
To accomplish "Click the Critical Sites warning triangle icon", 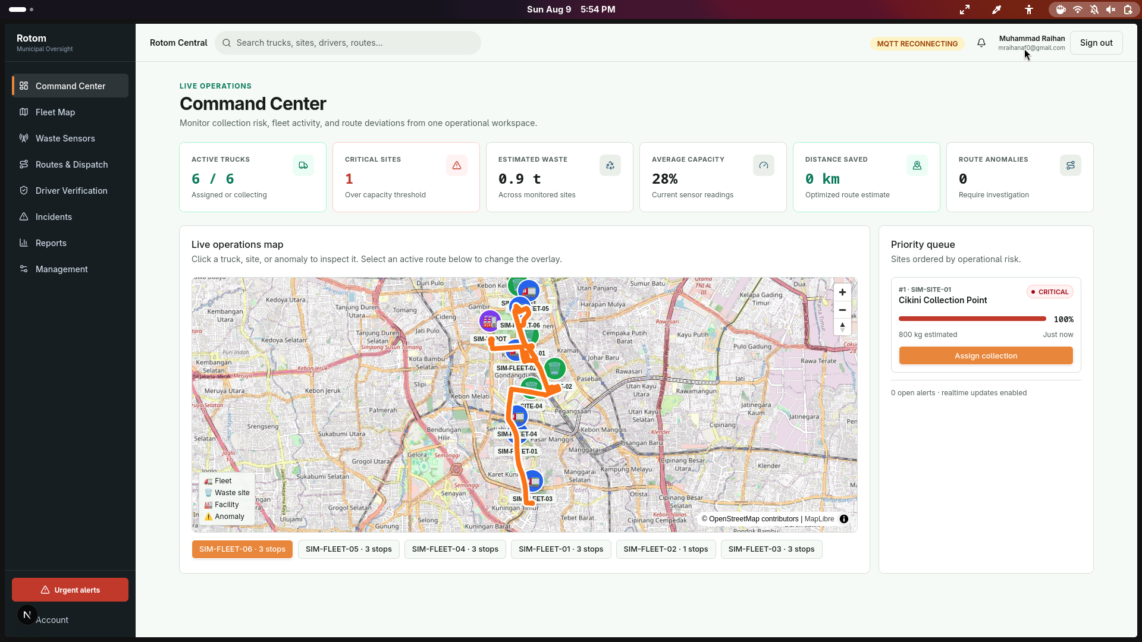I will tap(457, 165).
